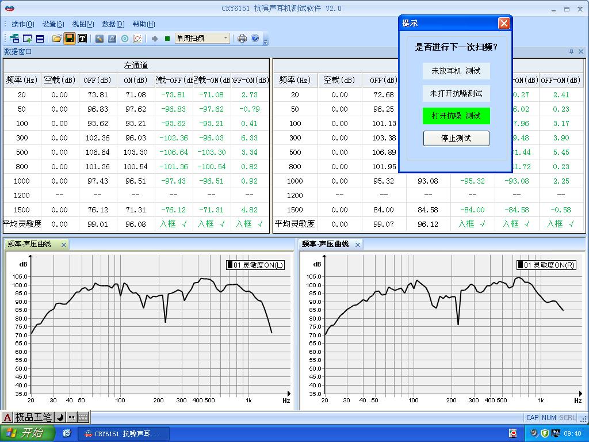Click the open folder toolbar icon
The width and height of the screenshot is (589, 442).
point(56,39)
